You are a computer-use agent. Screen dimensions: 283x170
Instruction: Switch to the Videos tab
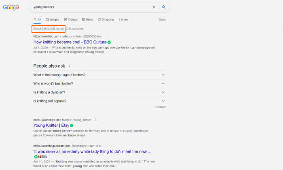click(70, 19)
